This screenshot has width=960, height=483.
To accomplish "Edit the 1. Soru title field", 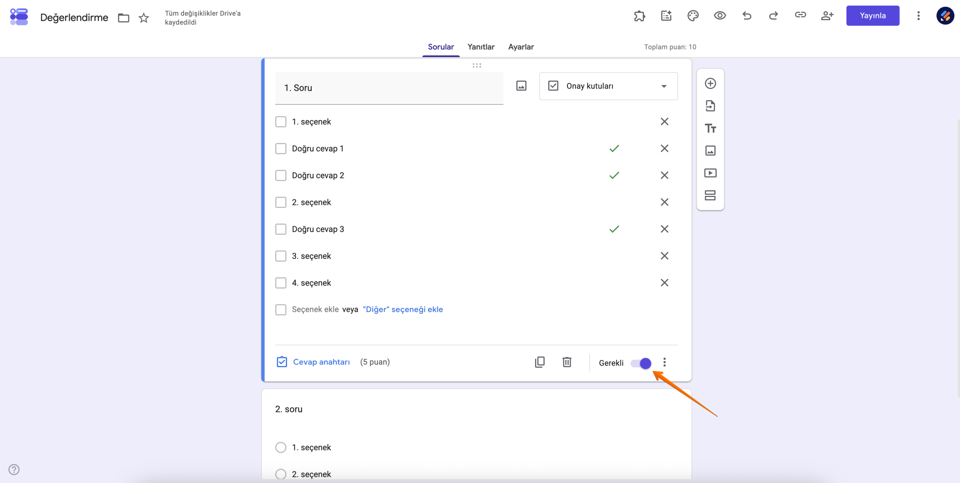I will [x=389, y=88].
